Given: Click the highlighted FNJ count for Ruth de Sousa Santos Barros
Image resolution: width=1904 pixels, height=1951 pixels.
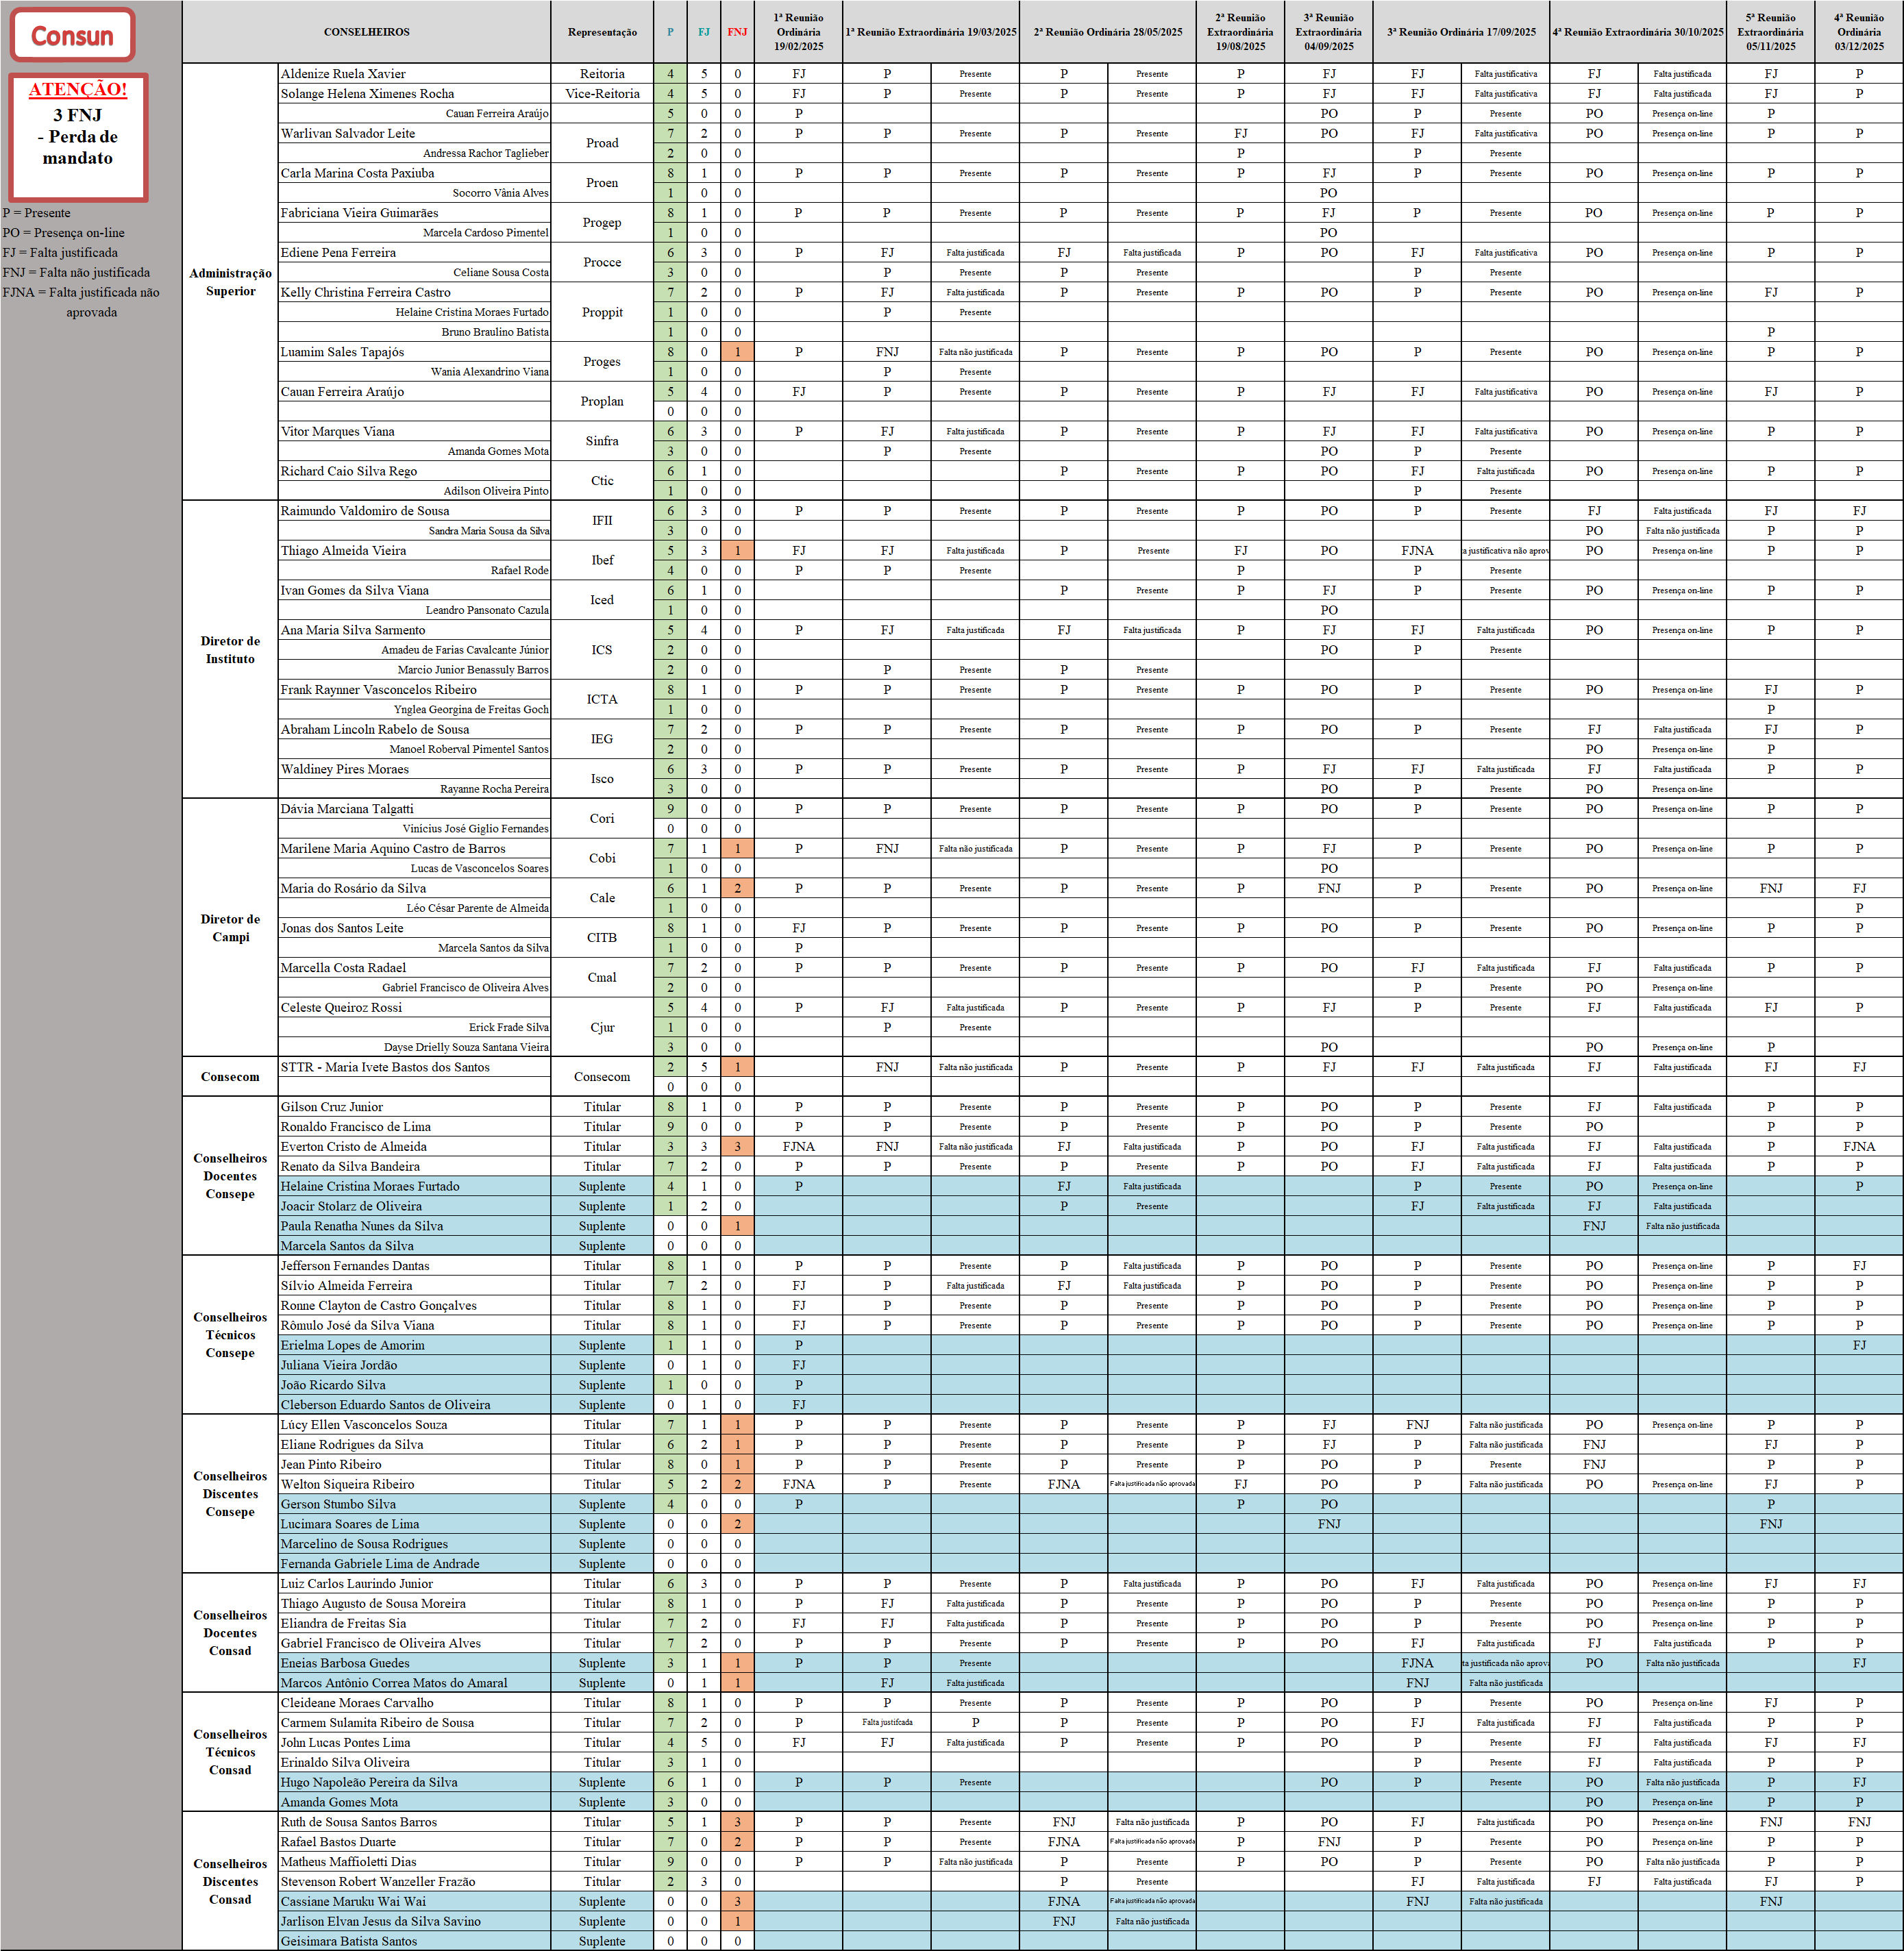Looking at the screenshot, I should point(737,1822).
